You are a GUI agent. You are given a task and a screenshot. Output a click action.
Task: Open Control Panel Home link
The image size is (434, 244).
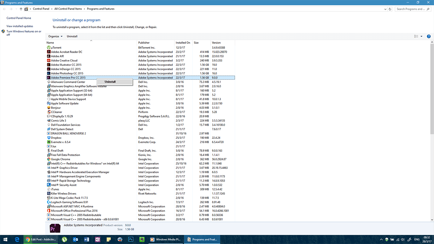[19, 18]
